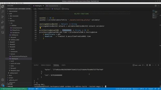Select the TERMINAL panel tab
The width and height of the screenshot is (161, 90).
coord(56,65)
